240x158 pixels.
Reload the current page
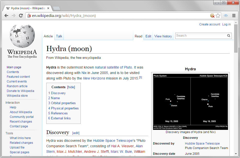click(x=21, y=15)
